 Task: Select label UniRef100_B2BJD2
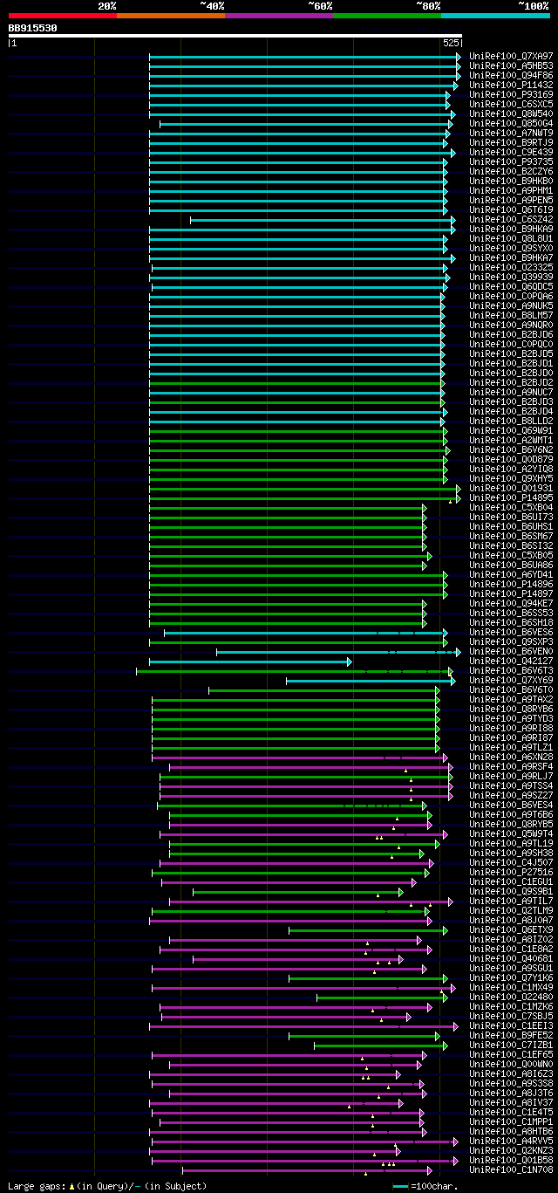click(x=511, y=382)
